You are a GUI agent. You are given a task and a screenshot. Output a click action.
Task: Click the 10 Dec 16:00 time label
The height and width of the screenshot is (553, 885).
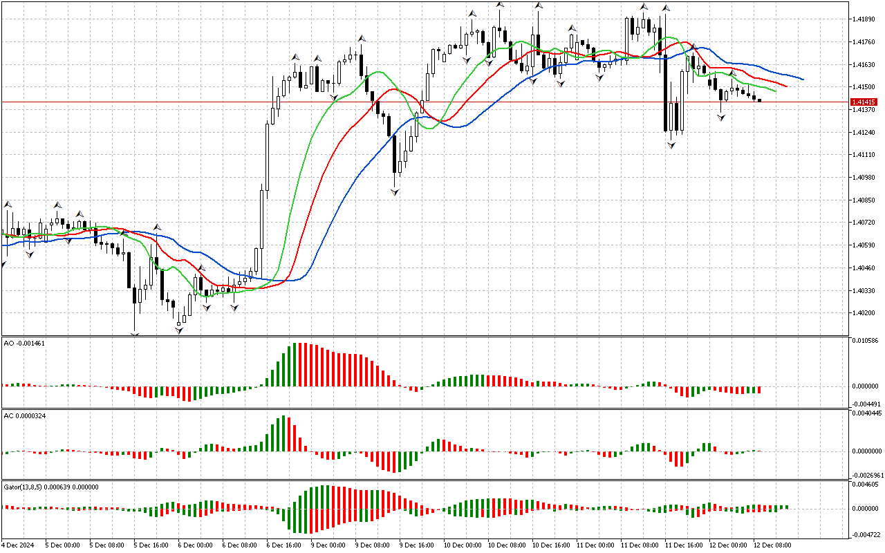[x=550, y=545]
